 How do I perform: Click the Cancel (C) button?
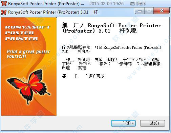pos(152,123)
